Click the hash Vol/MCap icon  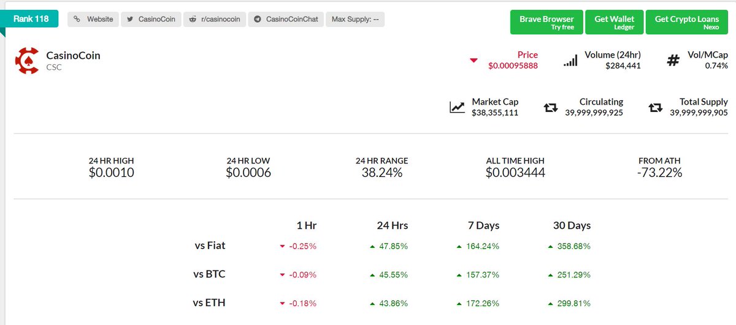click(673, 61)
